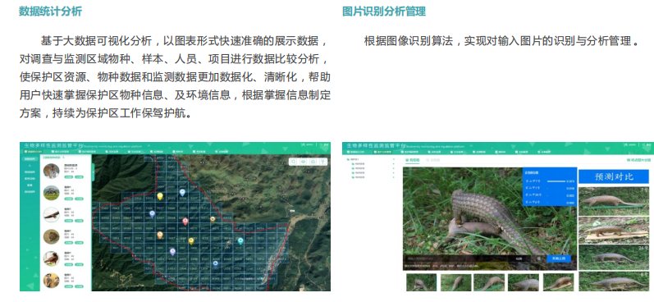Click the orange map pin marker
This screenshot has width=654, height=302.
click(x=160, y=236)
